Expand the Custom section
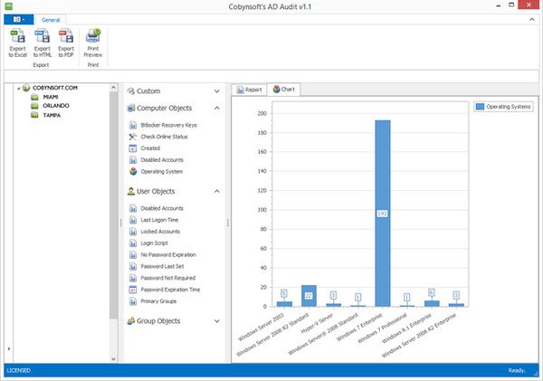543x381 pixels. (217, 91)
